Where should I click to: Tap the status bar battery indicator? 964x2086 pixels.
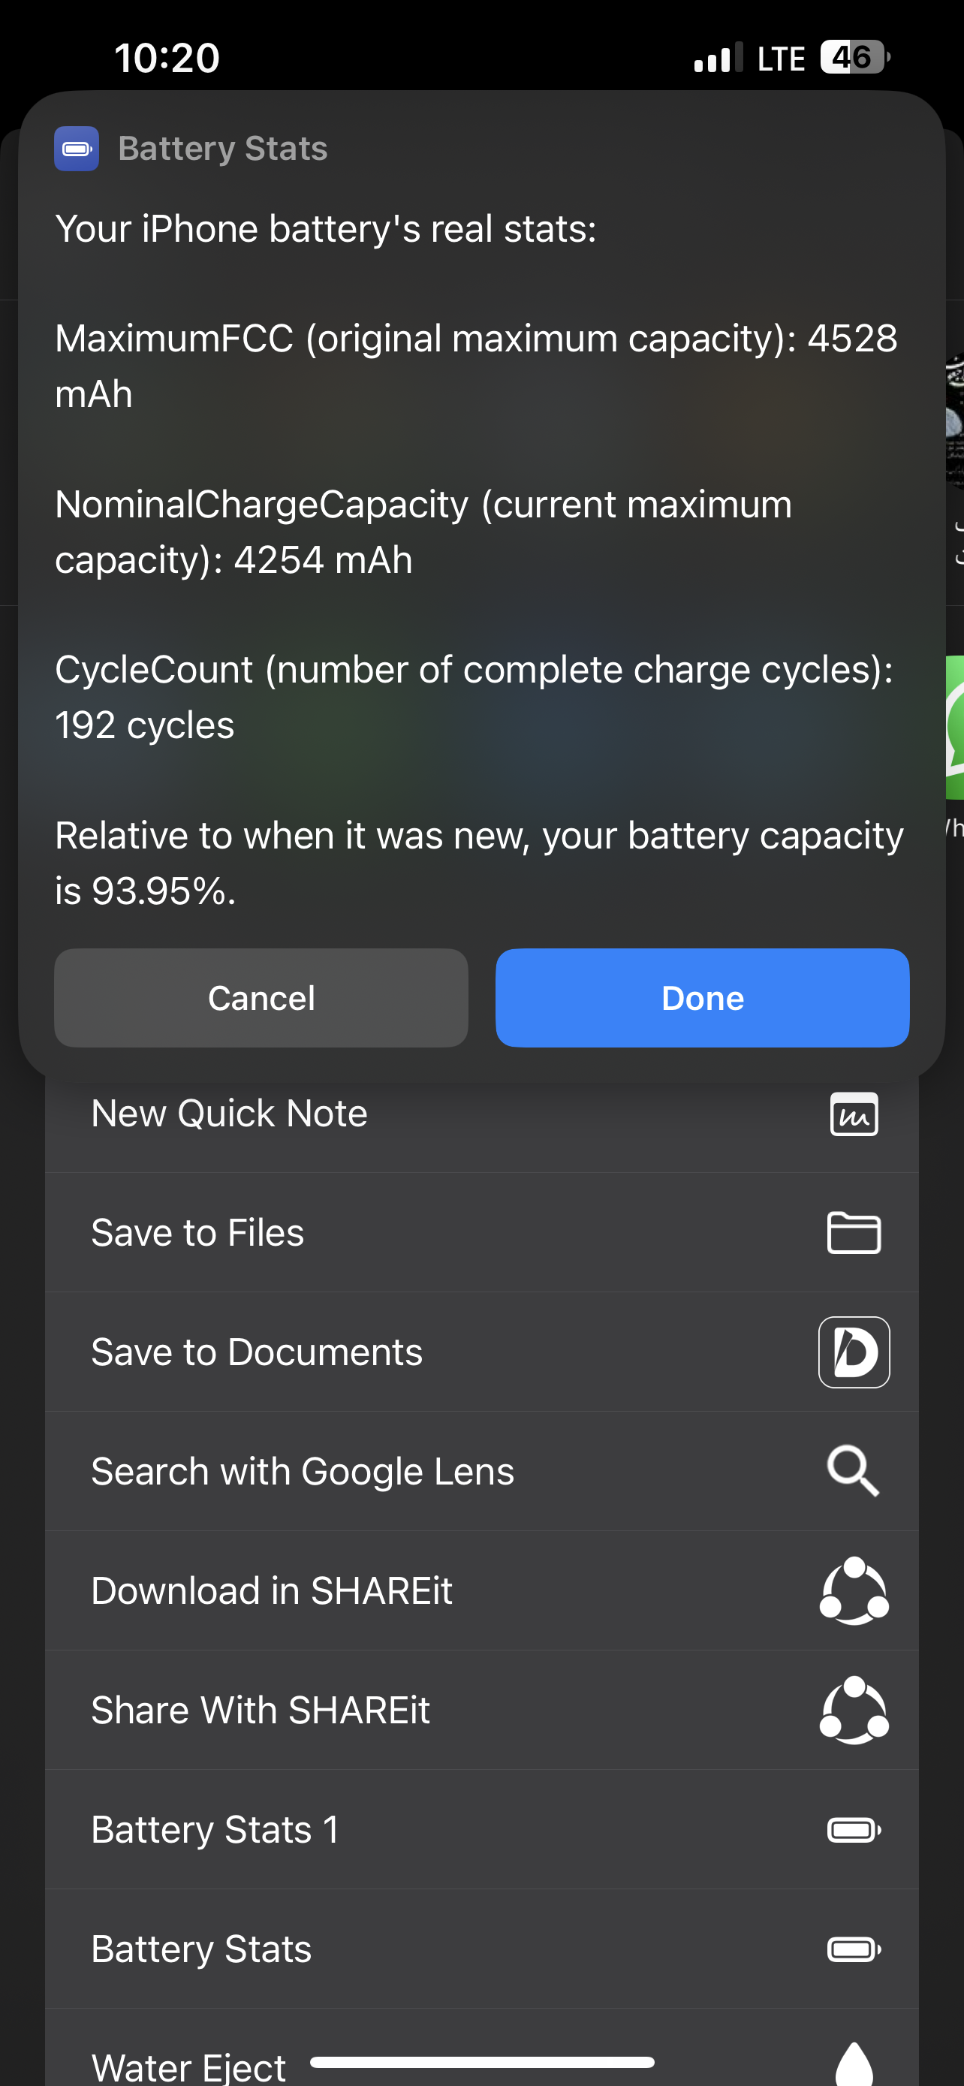(854, 58)
